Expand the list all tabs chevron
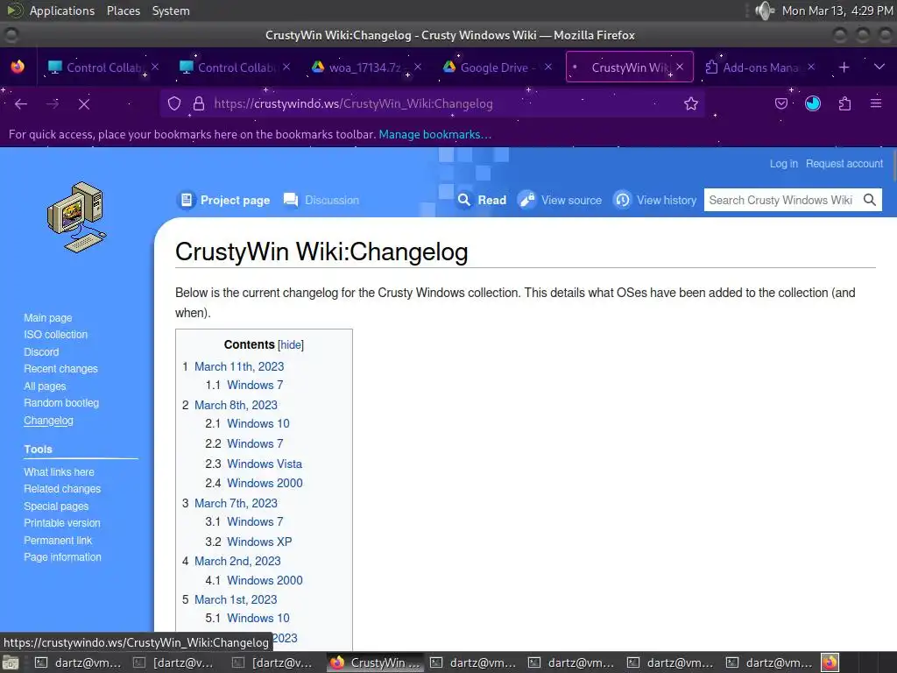The height and width of the screenshot is (673, 897). point(879,67)
